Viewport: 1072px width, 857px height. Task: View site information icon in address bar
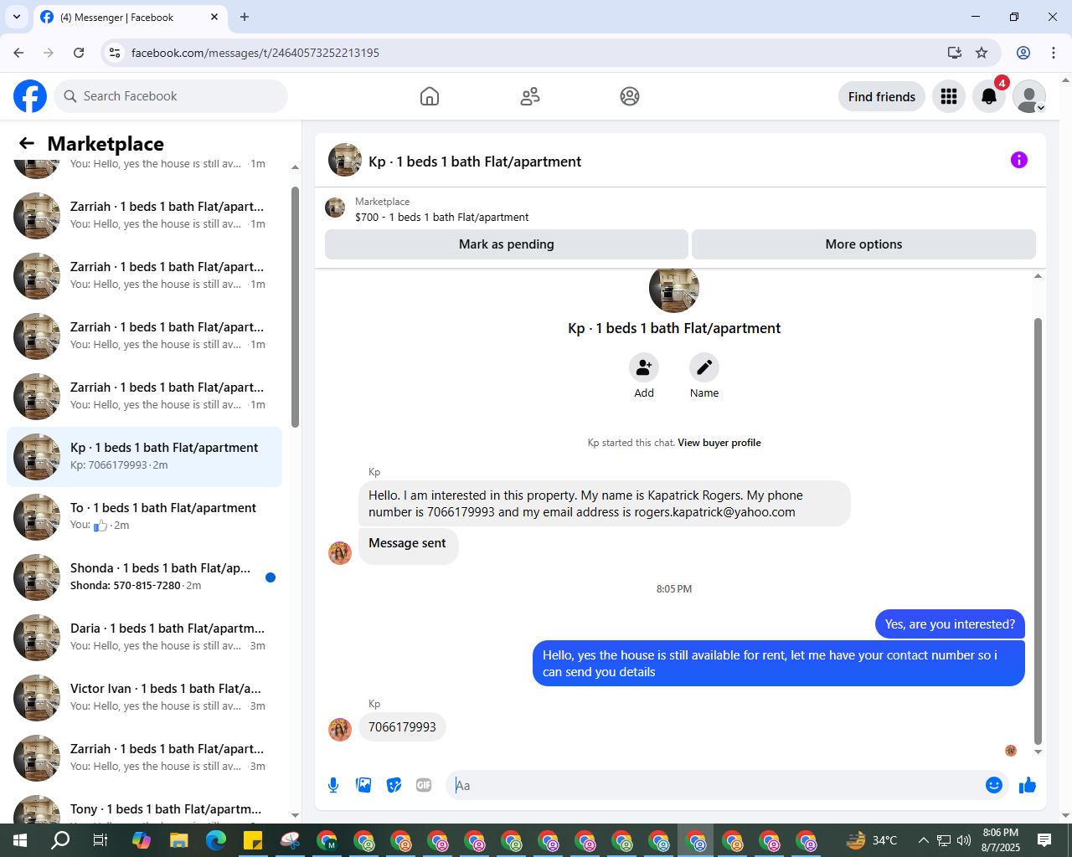point(116,53)
